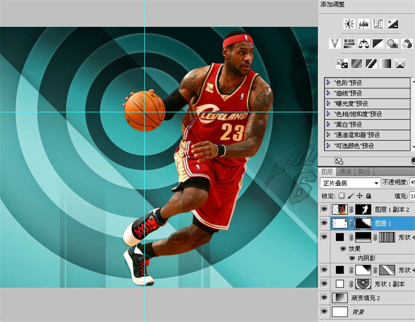Toggle visibility of the 背景 layer
The image size is (415, 322).
tap(324, 312)
